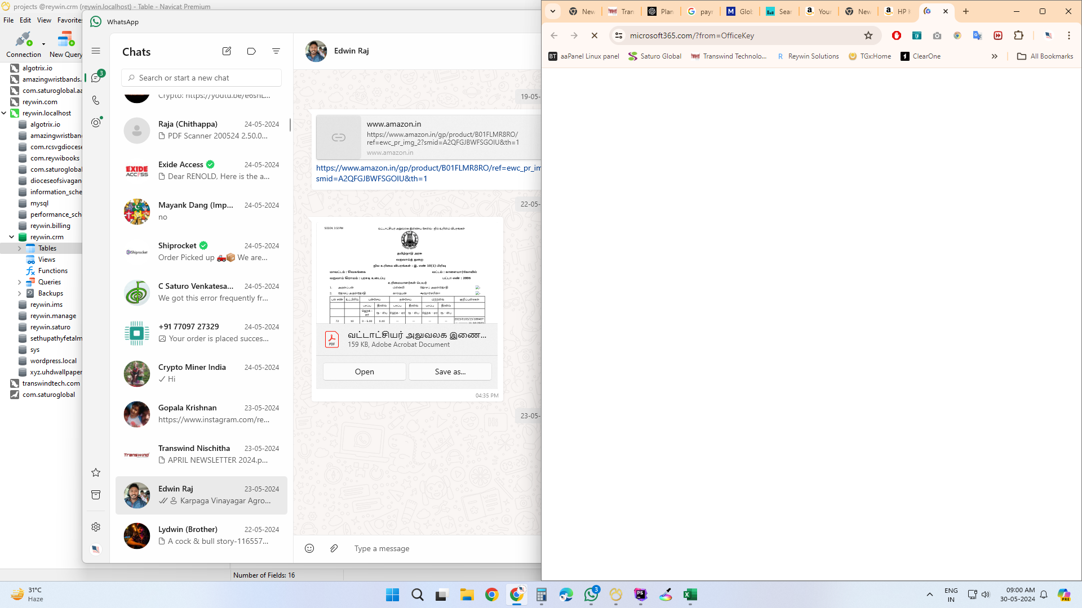Click Open button for PDF

pyautogui.click(x=364, y=372)
